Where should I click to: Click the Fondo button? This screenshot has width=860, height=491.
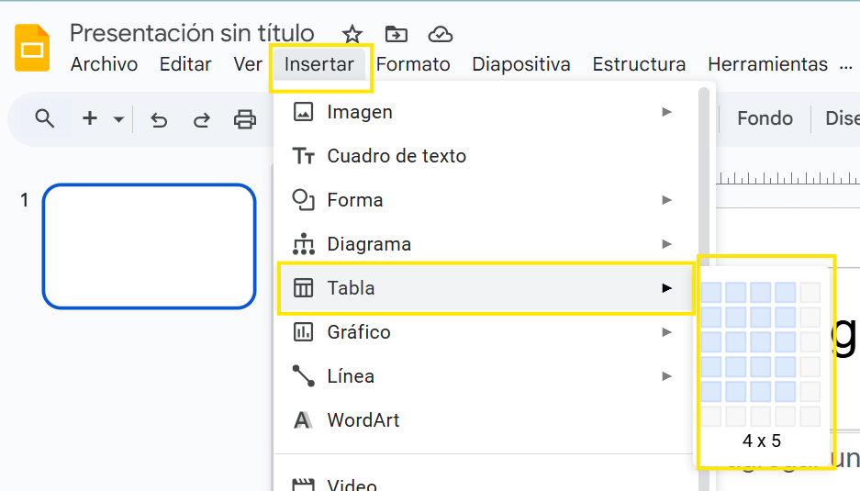point(765,118)
